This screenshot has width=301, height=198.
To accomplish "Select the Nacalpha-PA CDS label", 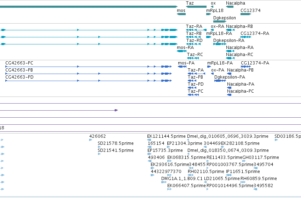I will tap(241, 84).
